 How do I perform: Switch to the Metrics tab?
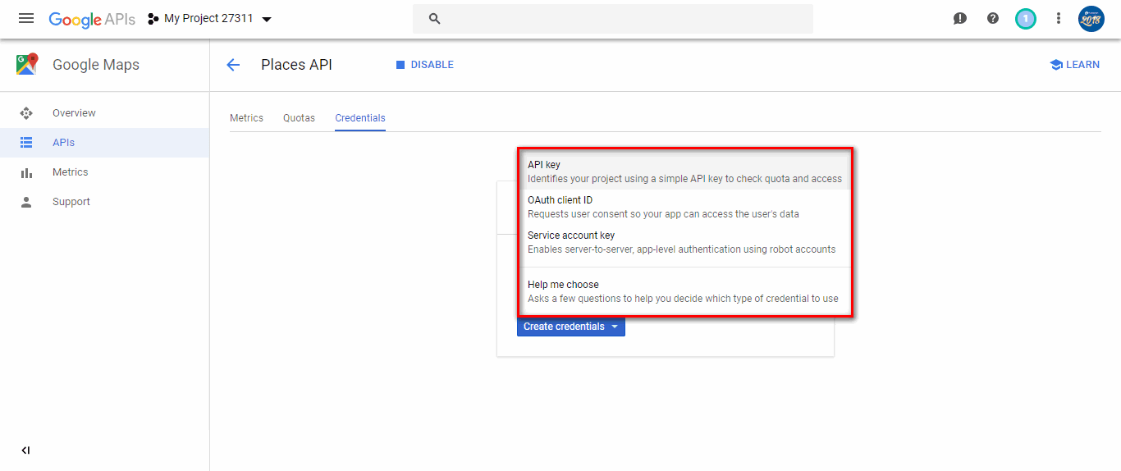coord(246,118)
